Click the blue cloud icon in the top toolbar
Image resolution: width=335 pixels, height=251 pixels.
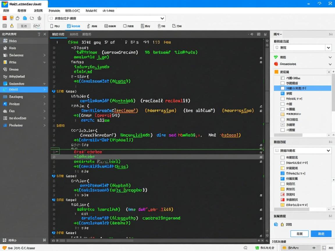tap(25, 18)
